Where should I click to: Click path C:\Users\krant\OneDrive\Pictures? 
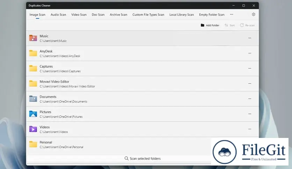point(61,117)
